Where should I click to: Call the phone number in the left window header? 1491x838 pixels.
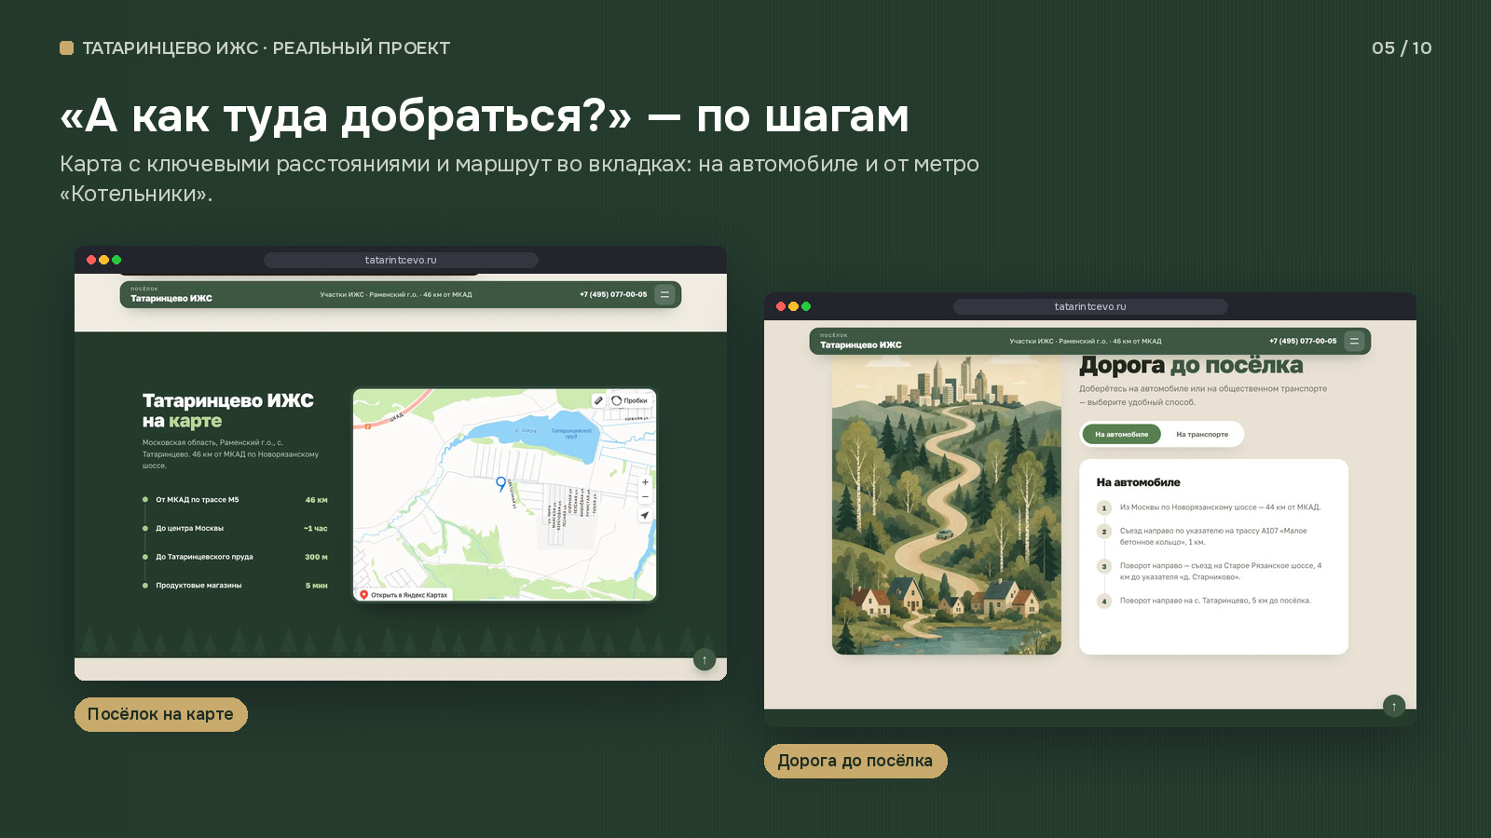(613, 294)
